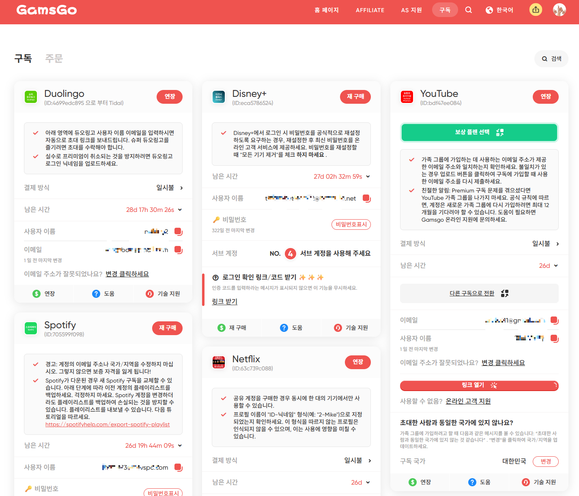Screen dimensions: 579x496
Task: Open the user profile avatar
Action: [560, 10]
